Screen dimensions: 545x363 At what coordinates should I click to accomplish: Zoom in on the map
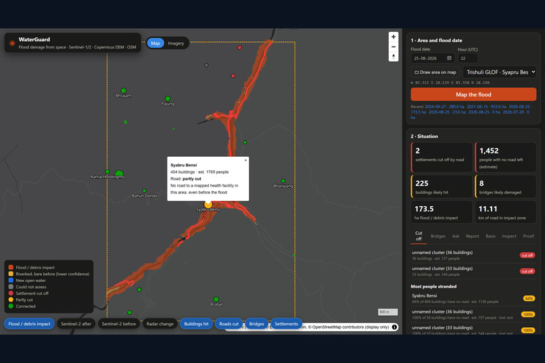[x=393, y=37]
